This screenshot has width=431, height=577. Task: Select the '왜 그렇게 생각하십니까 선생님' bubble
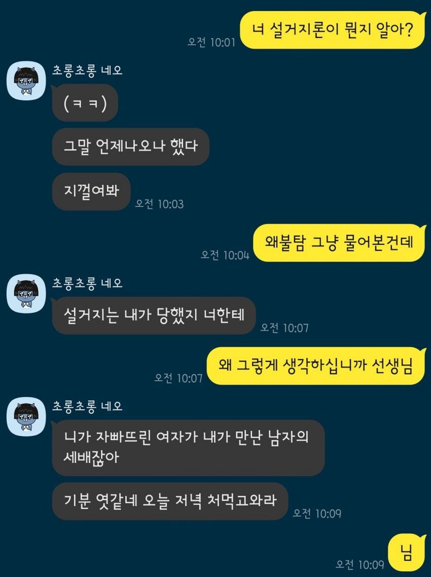point(316,366)
